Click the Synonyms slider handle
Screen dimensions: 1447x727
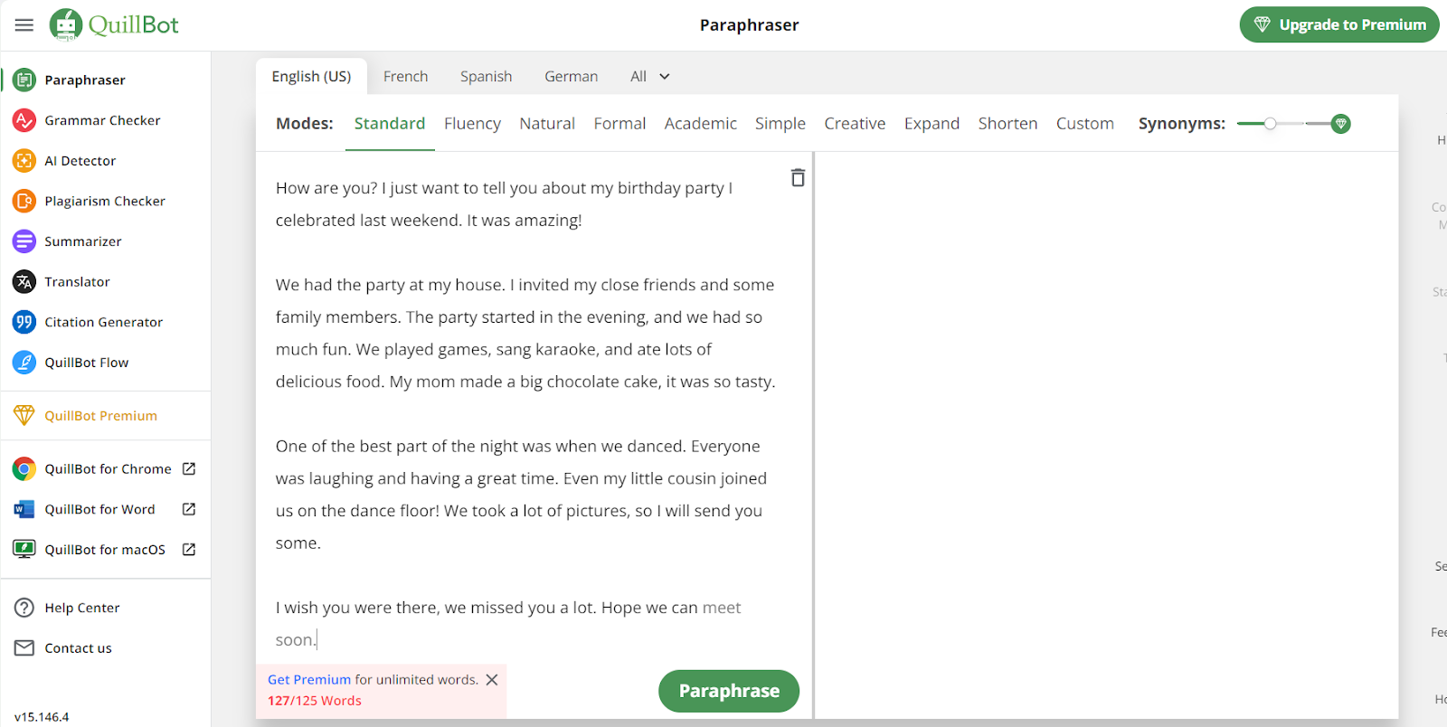1270,124
